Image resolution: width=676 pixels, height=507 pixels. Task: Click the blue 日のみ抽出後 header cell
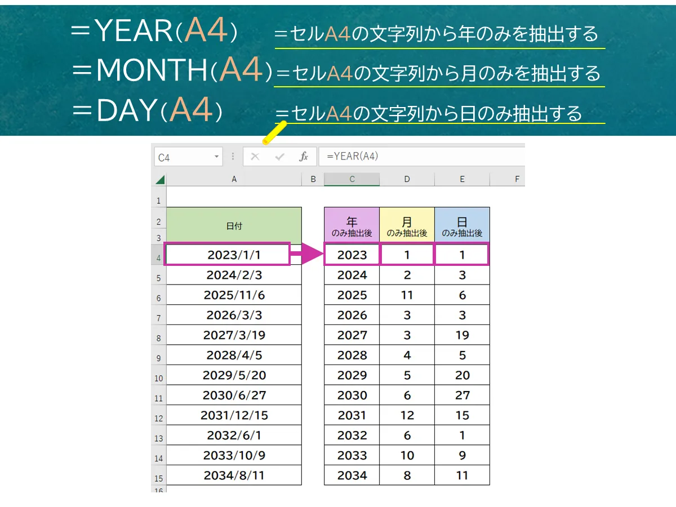(461, 224)
